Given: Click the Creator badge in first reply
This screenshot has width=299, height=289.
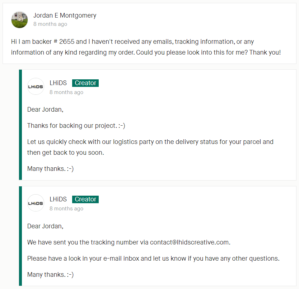Looking at the screenshot, I should [x=85, y=83].
